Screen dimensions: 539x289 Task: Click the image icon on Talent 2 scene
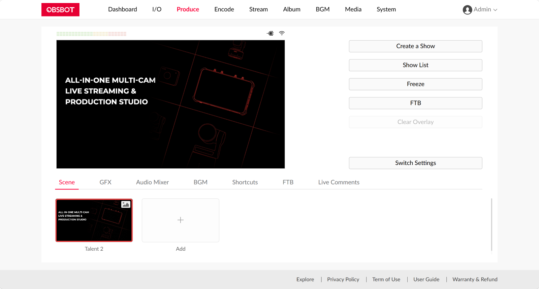tap(126, 204)
